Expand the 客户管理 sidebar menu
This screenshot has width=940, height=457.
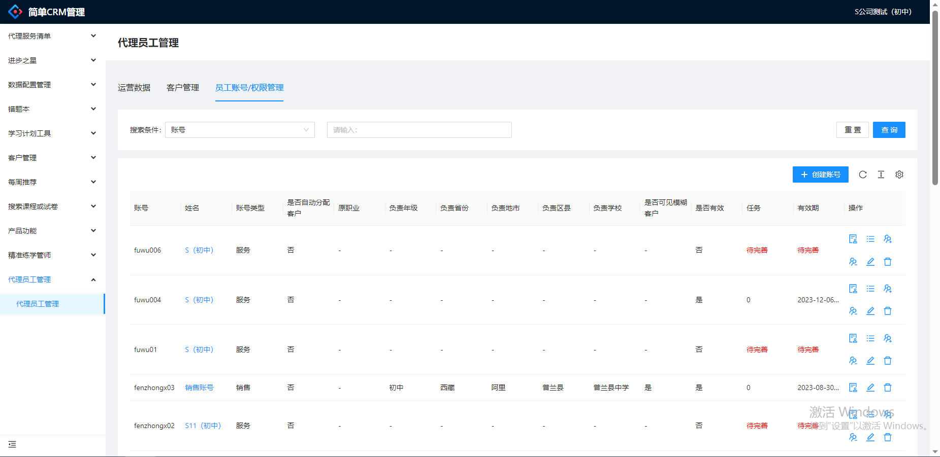(x=52, y=158)
